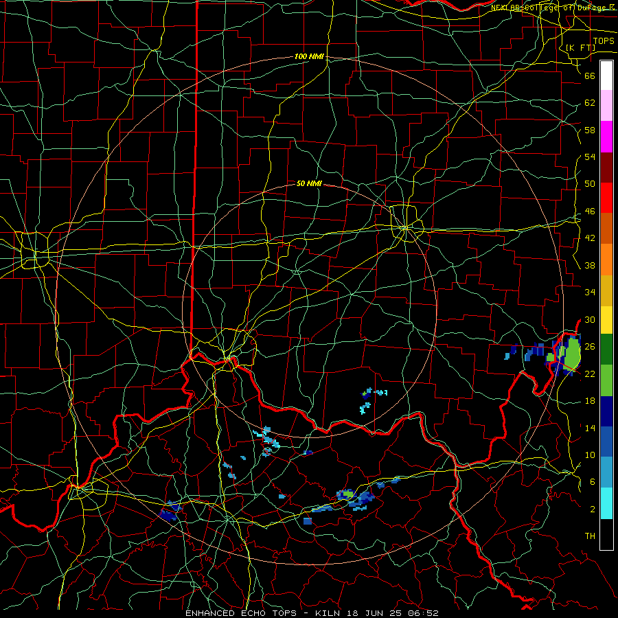Image resolution: width=618 pixels, height=618 pixels.
Task: Select the cyan legend swatch
Action: coord(606,503)
